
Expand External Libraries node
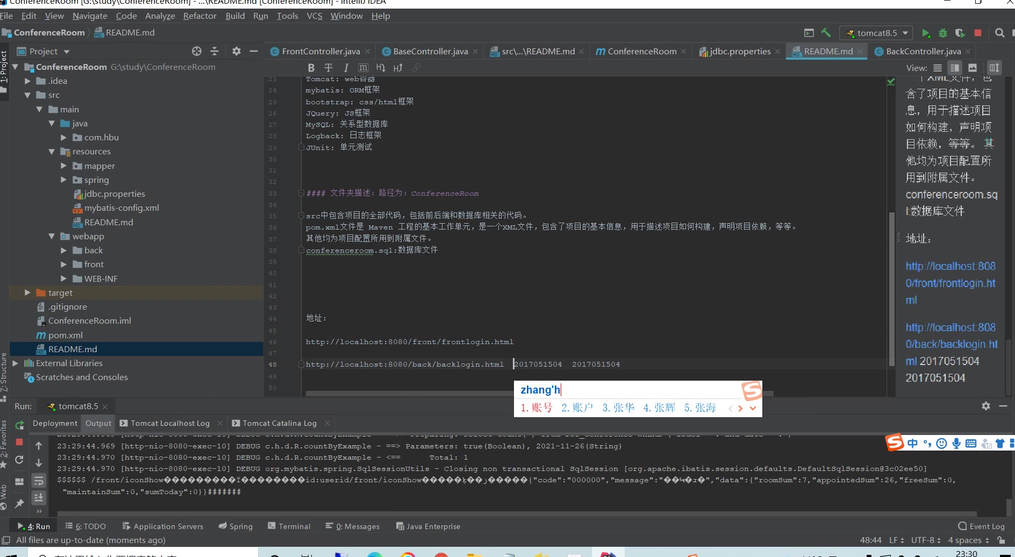point(16,363)
